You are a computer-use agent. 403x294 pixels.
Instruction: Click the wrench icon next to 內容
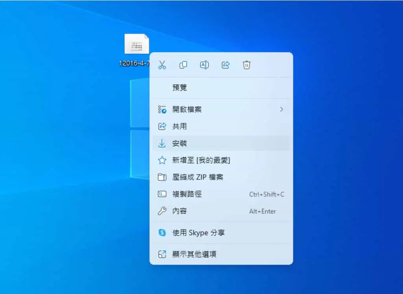[162, 211]
